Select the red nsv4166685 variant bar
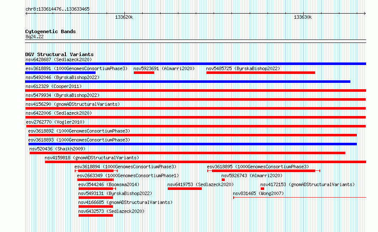The width and height of the screenshot is (378, 232). pos(96,207)
